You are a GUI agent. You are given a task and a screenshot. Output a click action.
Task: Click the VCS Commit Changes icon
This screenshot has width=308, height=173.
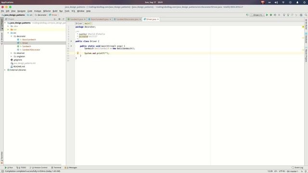click(x=288, y=15)
